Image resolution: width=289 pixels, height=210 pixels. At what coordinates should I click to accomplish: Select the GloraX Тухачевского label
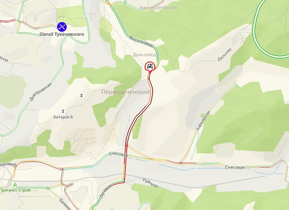click(62, 34)
